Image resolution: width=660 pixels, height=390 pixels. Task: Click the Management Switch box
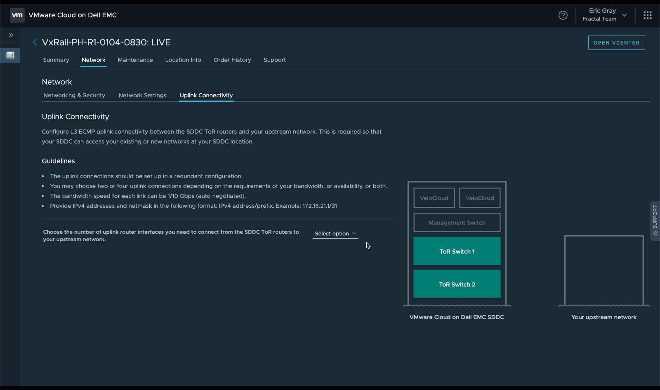457,223
